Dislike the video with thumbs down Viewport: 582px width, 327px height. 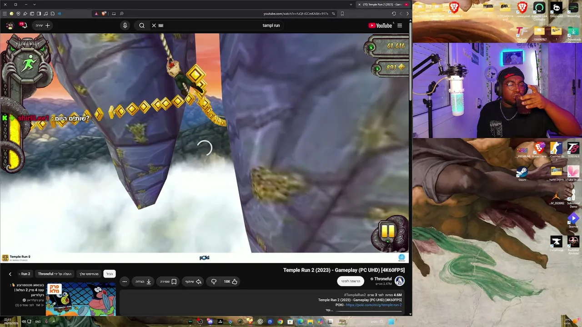pos(214,282)
